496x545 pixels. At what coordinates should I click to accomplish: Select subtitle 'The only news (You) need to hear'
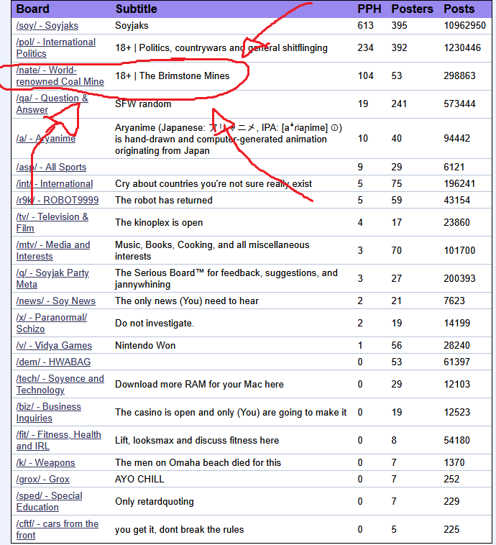pos(187,301)
